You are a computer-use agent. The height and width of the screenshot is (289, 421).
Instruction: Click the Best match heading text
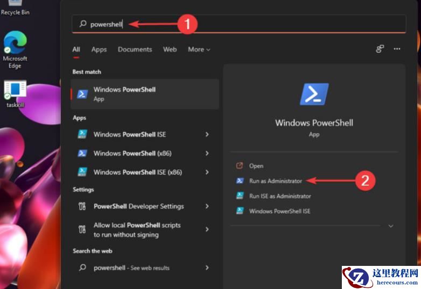point(87,72)
